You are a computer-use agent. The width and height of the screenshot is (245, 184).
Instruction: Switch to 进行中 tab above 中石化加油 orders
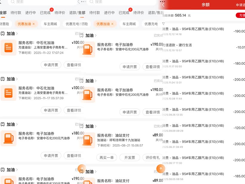[x=30, y=13]
